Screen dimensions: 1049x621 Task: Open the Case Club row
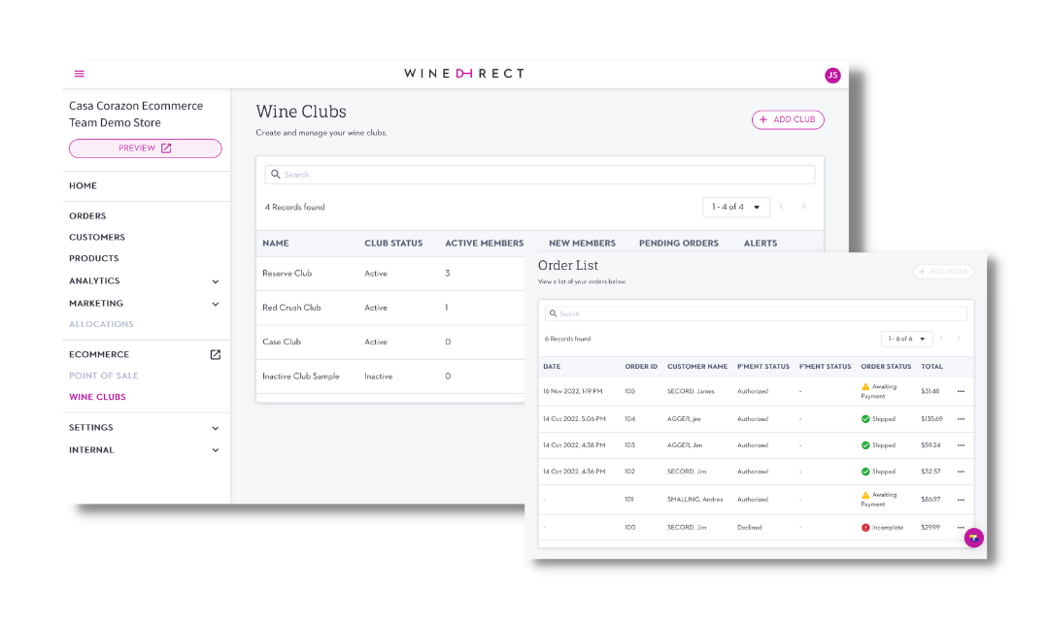390,342
